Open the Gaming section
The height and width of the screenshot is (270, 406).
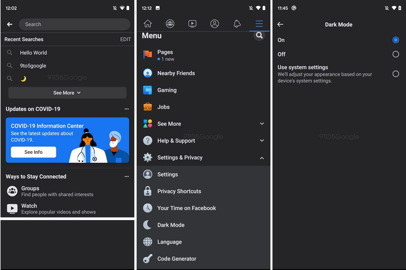point(167,90)
